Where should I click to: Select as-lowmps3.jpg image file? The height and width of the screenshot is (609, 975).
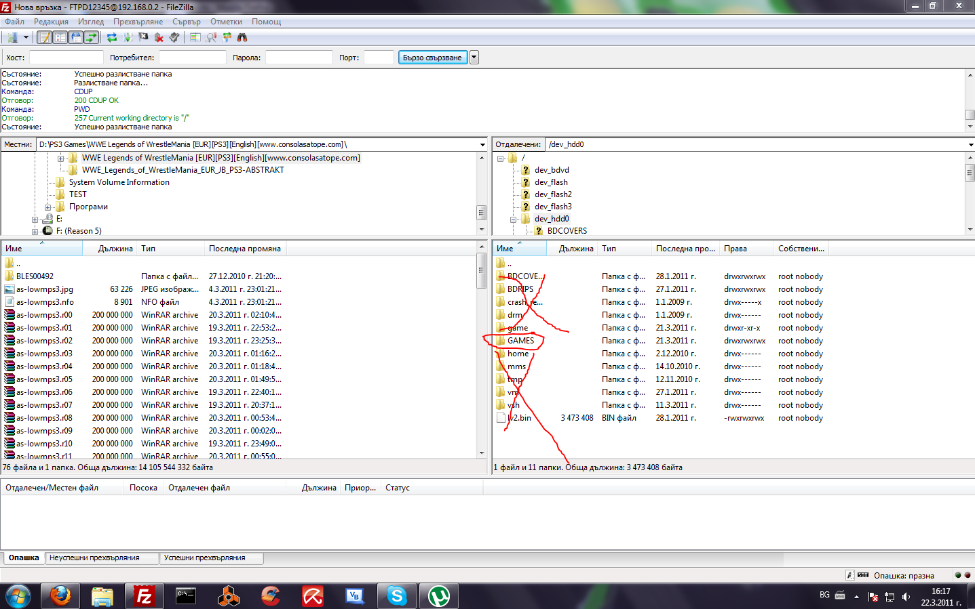click(45, 289)
